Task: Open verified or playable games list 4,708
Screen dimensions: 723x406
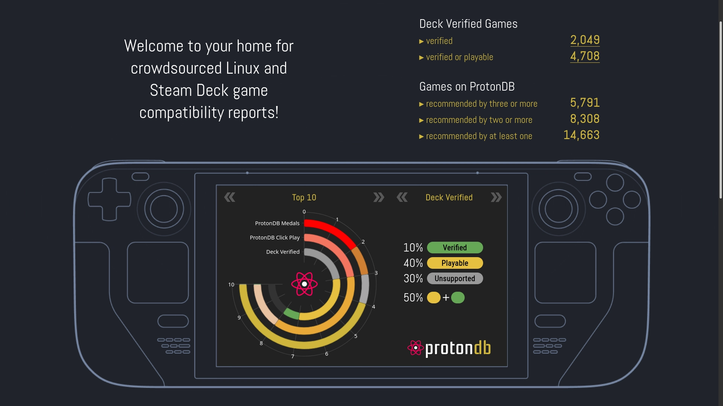Action: click(584, 56)
